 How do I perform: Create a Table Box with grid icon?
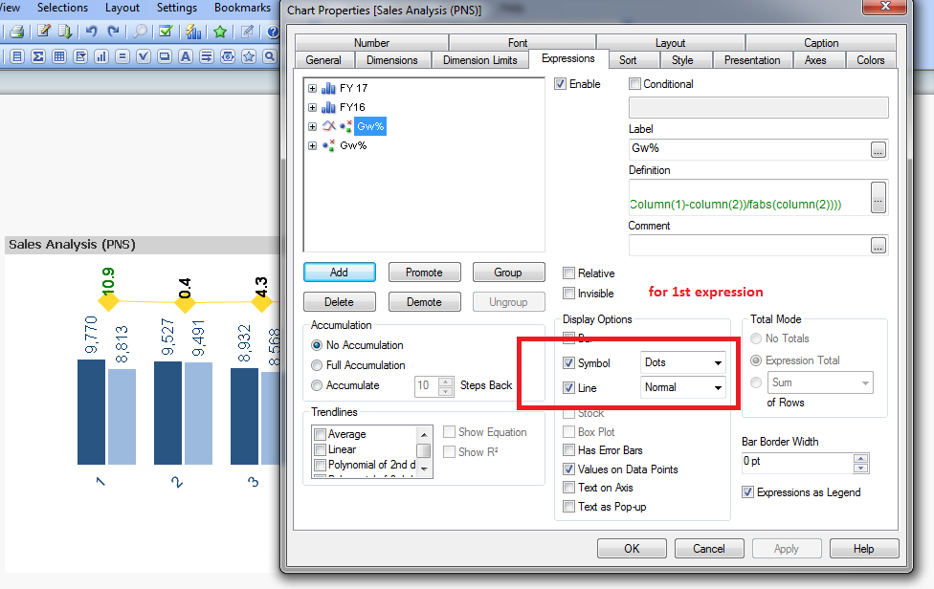(59, 56)
